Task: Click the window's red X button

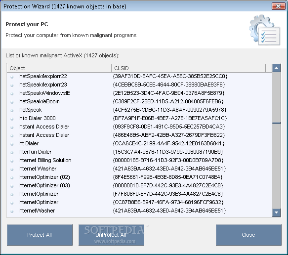Action: click(278, 6)
